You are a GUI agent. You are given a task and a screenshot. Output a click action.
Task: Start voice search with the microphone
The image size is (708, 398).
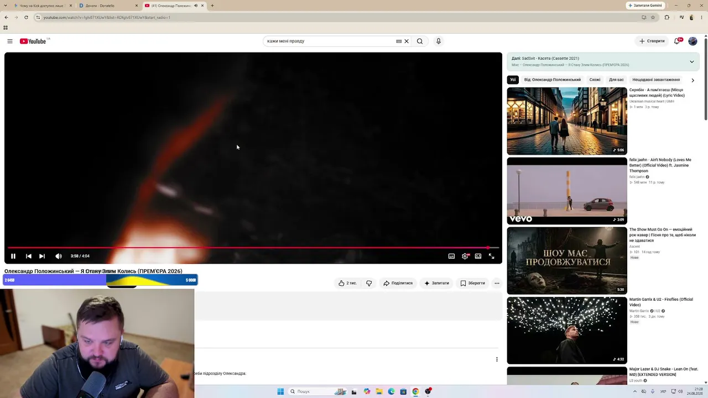pyautogui.click(x=439, y=41)
